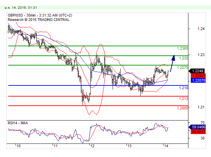
Task: Click the 1.23 price axis label
Action: click(201, 55)
